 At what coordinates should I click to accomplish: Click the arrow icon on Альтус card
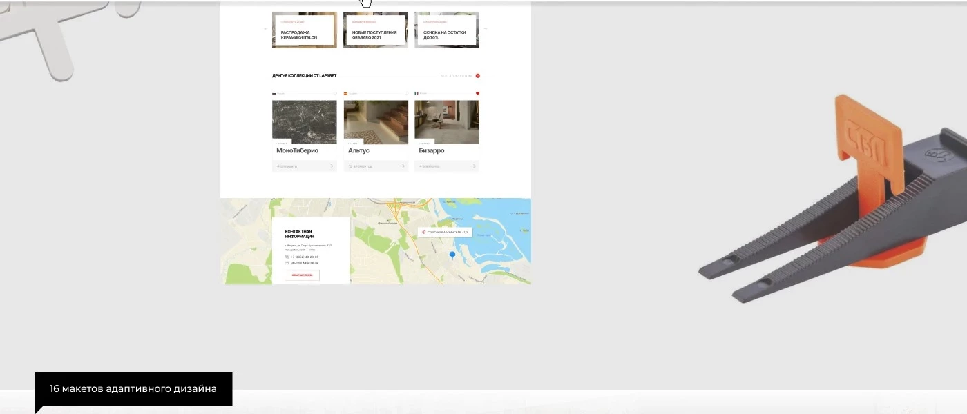pos(403,166)
